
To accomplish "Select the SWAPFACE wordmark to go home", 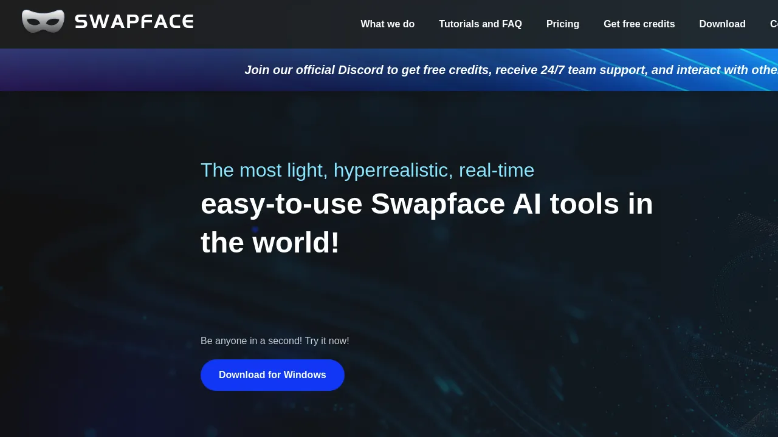I will tap(134, 22).
